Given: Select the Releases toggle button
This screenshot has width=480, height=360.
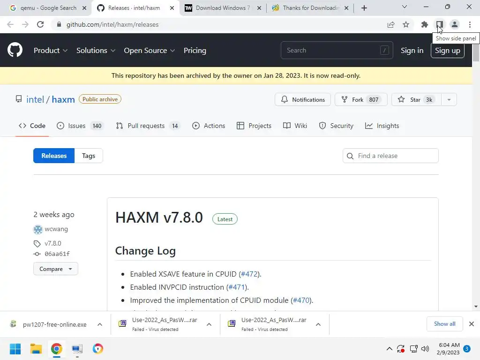Looking at the screenshot, I should coord(54,156).
